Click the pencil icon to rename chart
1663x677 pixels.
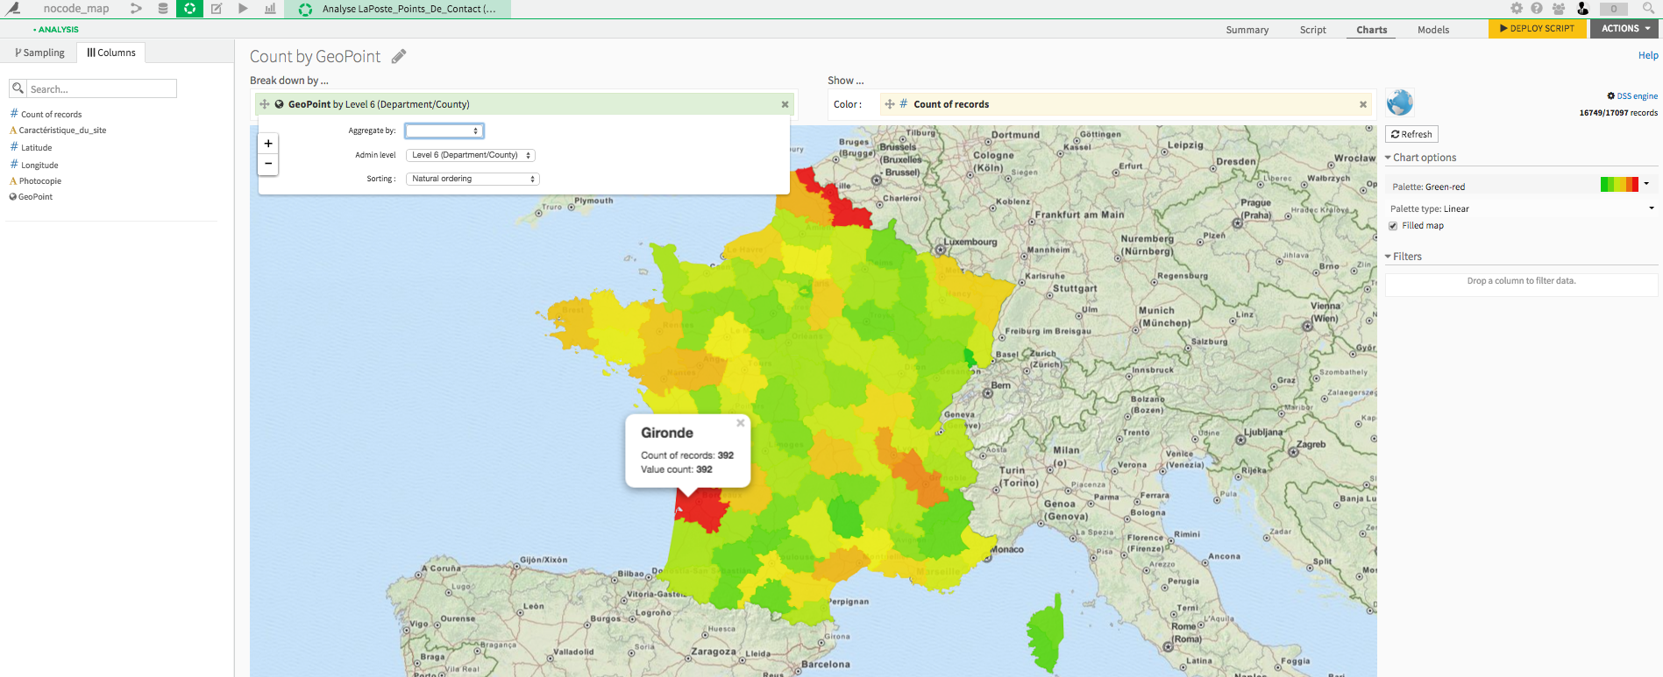(x=399, y=57)
